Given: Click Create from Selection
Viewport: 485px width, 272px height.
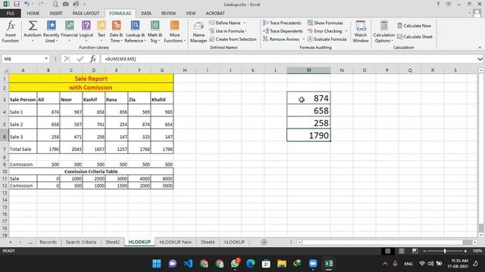Looking at the screenshot, I should point(233,39).
